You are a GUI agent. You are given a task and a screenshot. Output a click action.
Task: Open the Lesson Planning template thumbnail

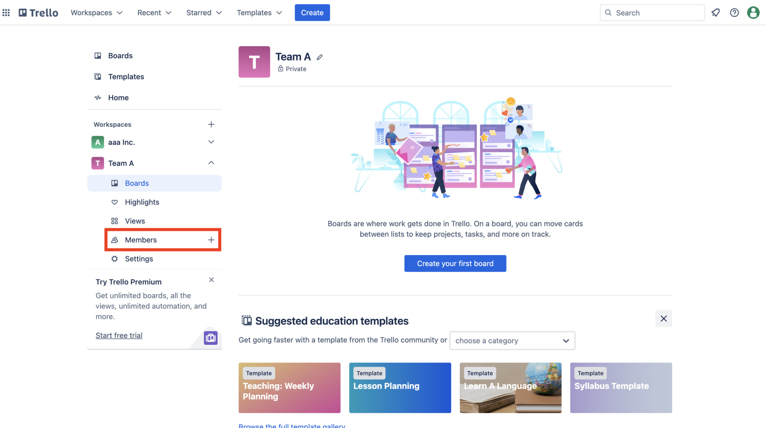tap(400, 387)
